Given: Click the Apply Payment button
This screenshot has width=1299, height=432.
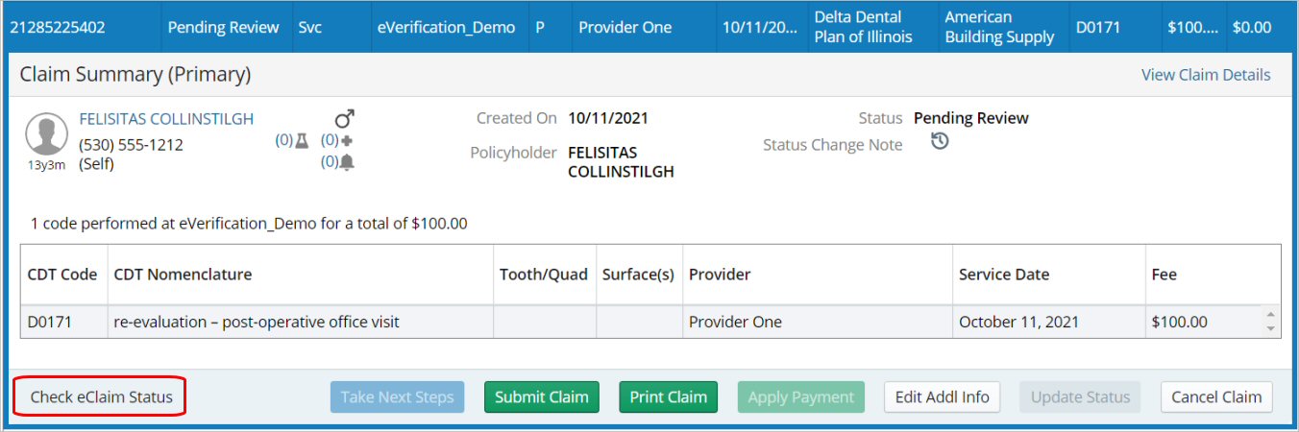Looking at the screenshot, I should pos(800,396).
